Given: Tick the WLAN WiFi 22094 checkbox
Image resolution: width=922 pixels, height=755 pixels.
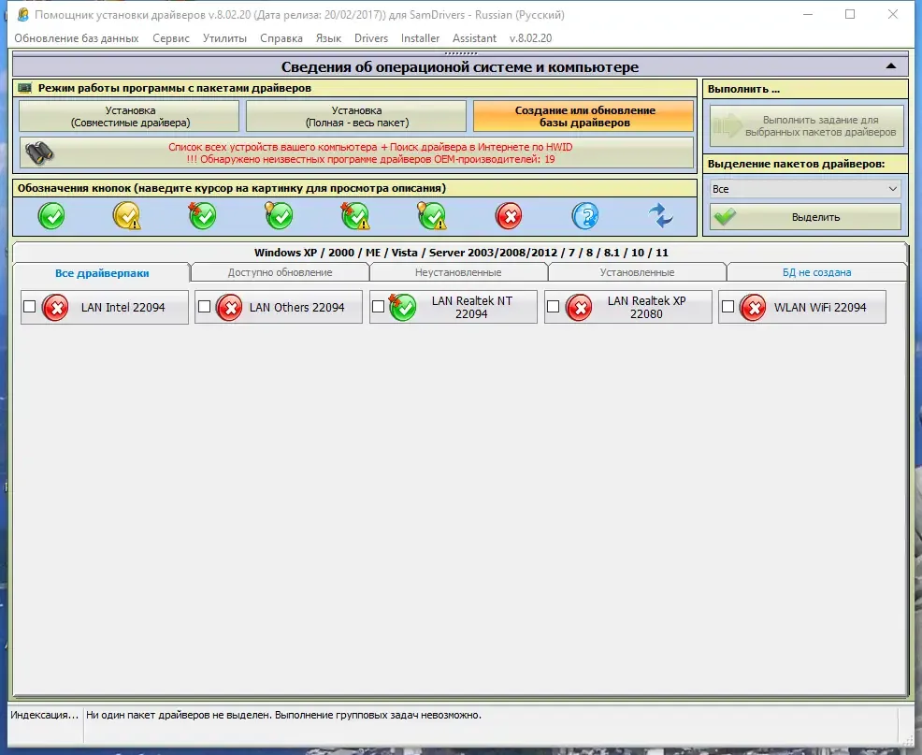Looking at the screenshot, I should 728,307.
